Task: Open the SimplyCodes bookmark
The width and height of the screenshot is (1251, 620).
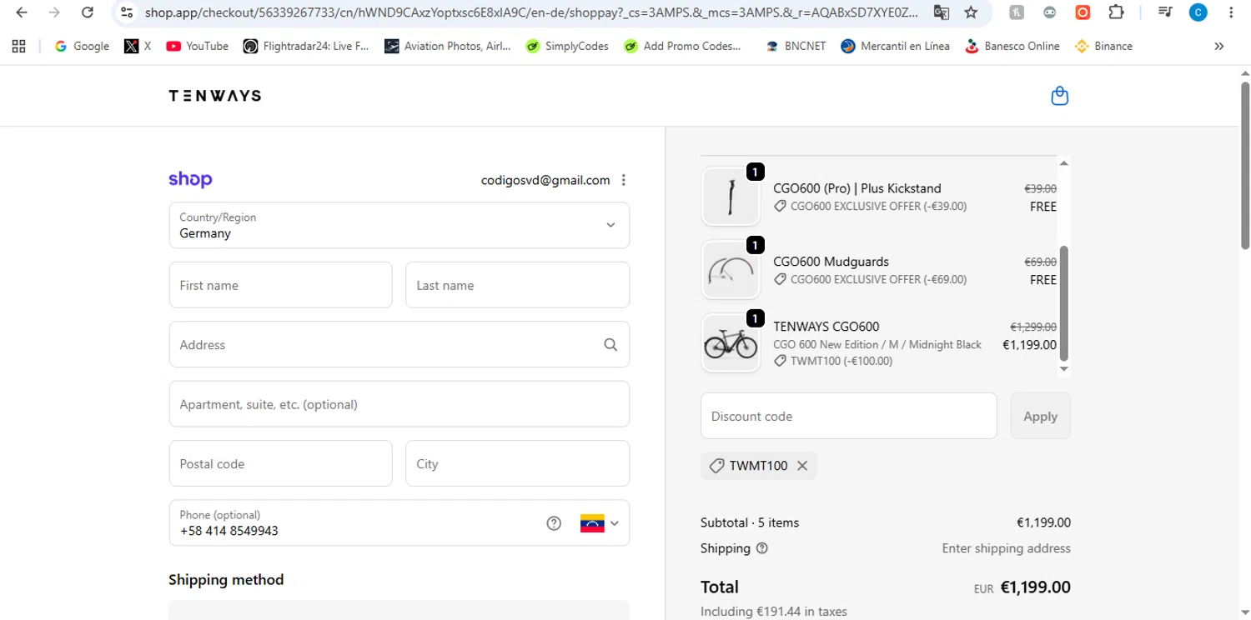Action: click(x=567, y=47)
